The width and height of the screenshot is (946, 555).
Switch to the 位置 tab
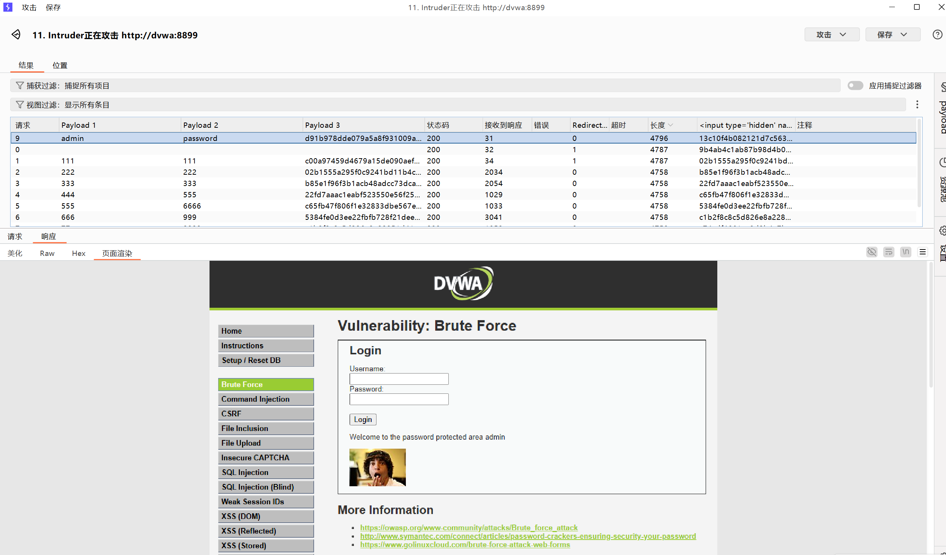click(x=60, y=65)
